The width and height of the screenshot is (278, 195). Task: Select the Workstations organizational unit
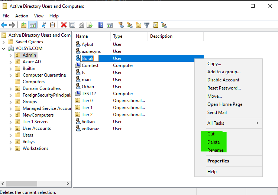pyautogui.click(x=35, y=148)
